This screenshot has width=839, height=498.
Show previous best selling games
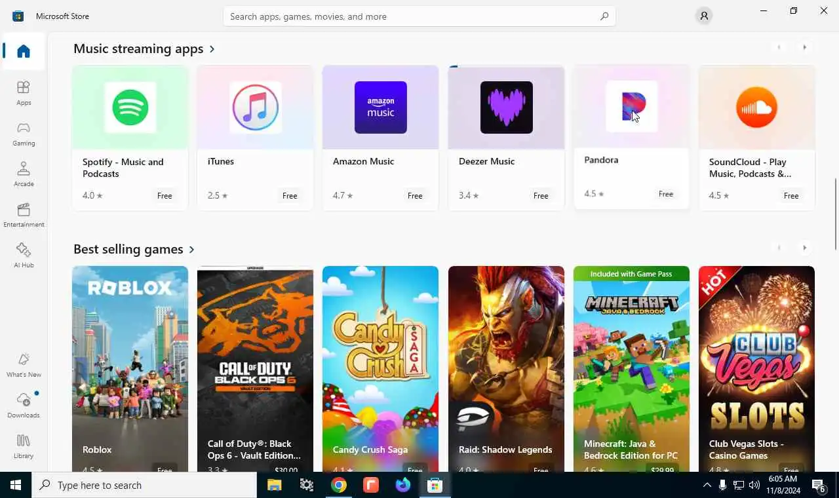coord(779,248)
